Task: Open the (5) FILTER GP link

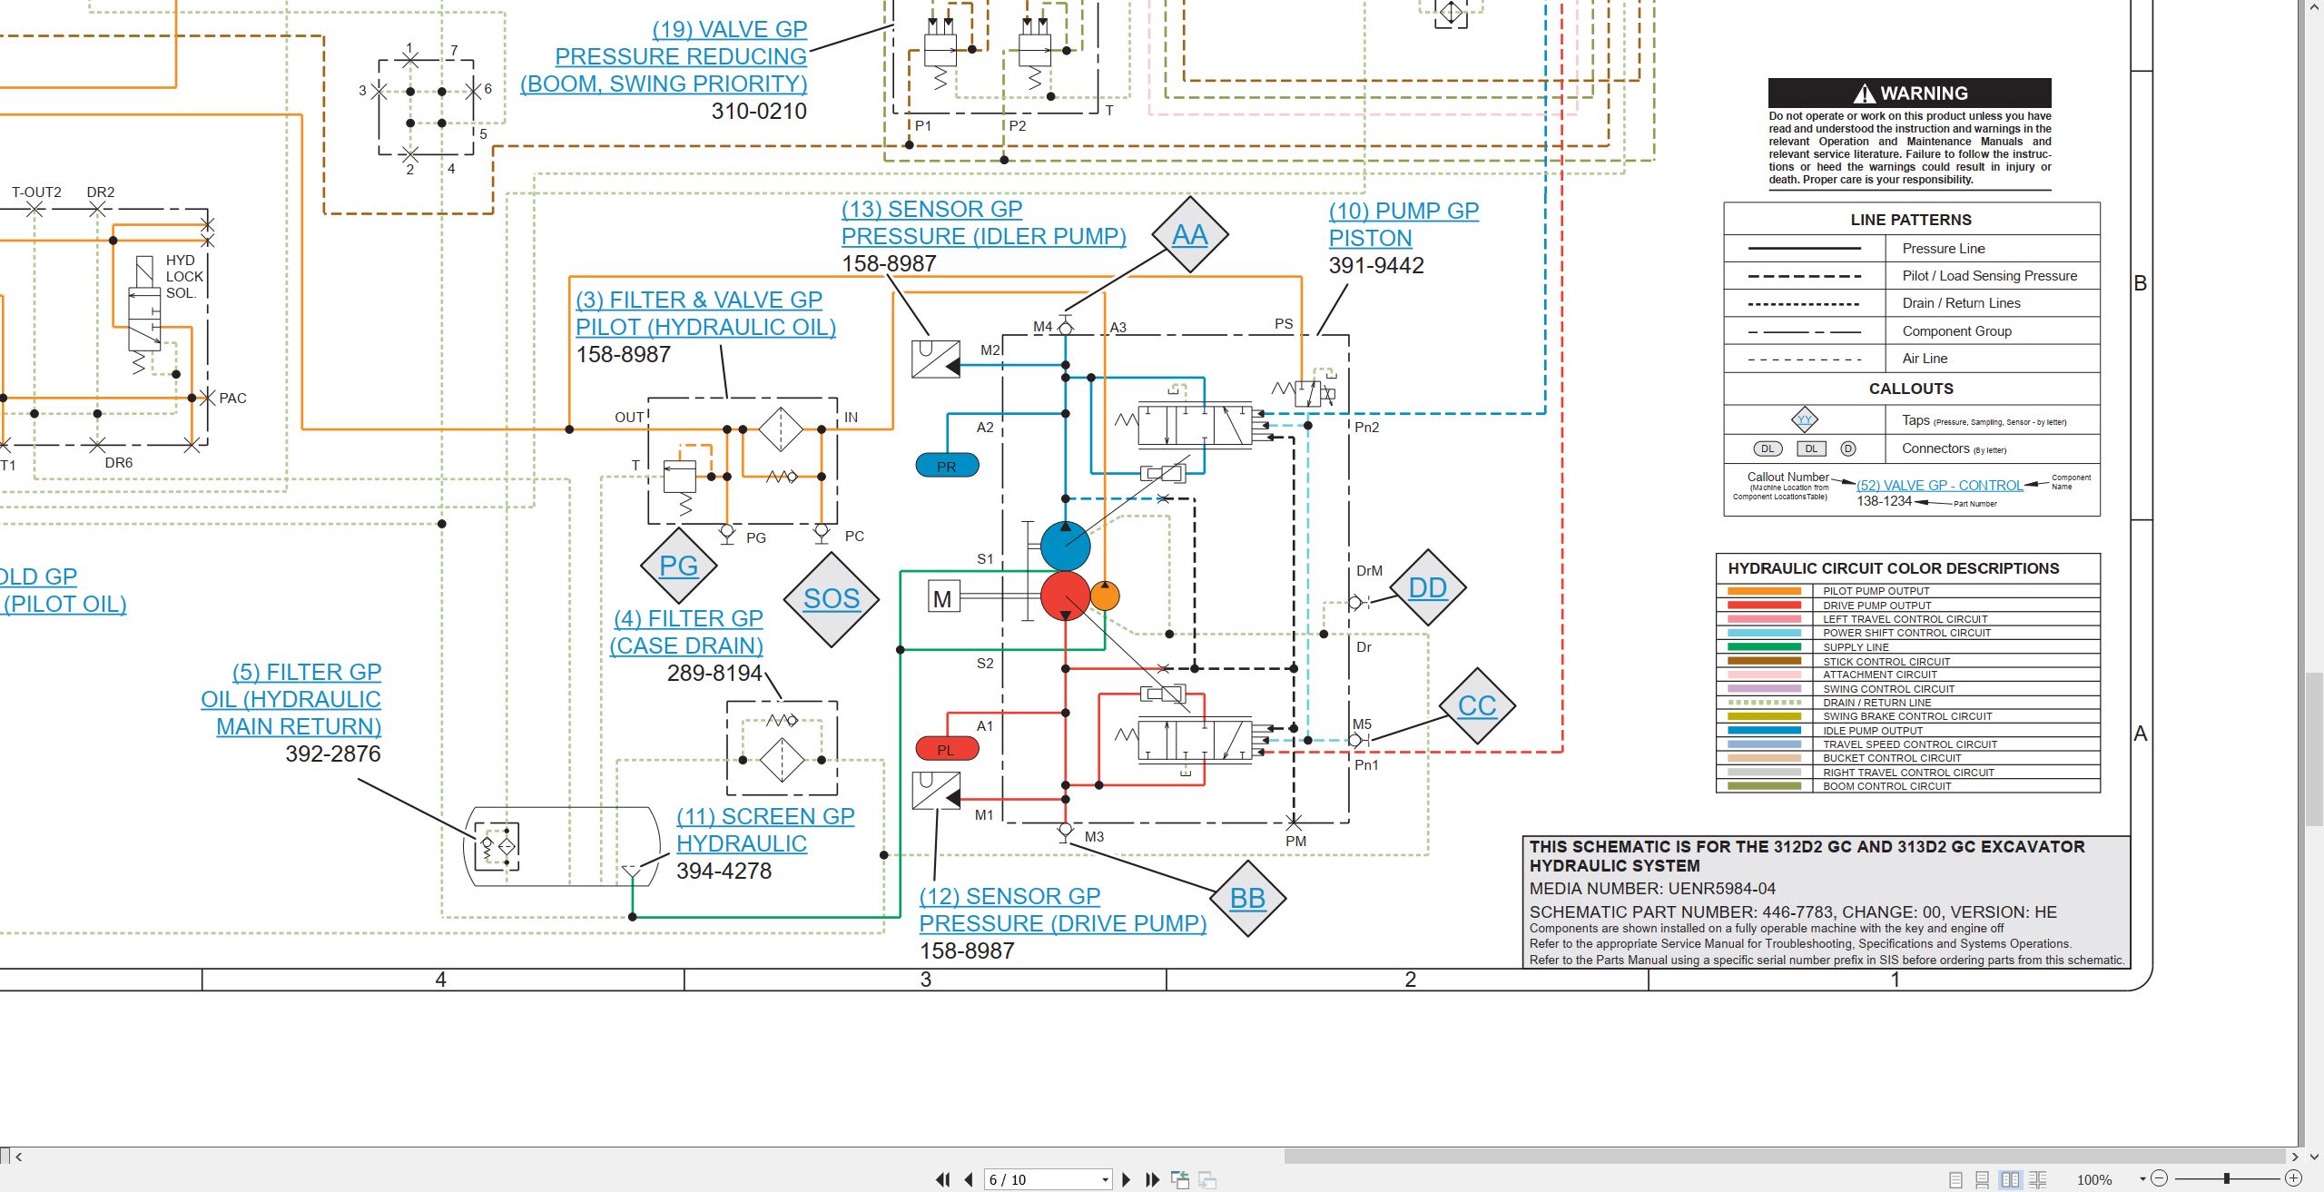Action: coord(290,699)
